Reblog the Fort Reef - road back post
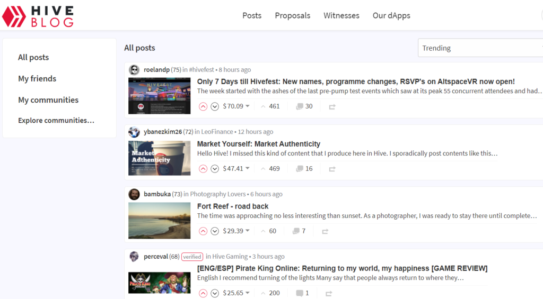Viewport: 543px width, 299px height. point(325,231)
